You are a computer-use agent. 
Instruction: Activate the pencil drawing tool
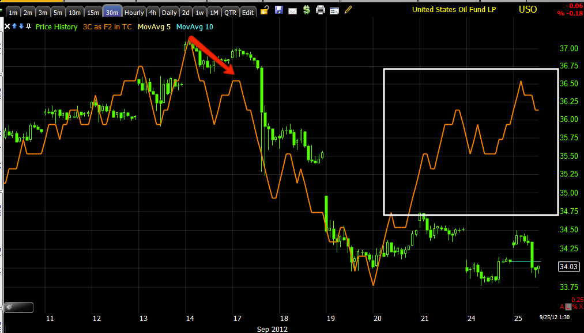348,10
